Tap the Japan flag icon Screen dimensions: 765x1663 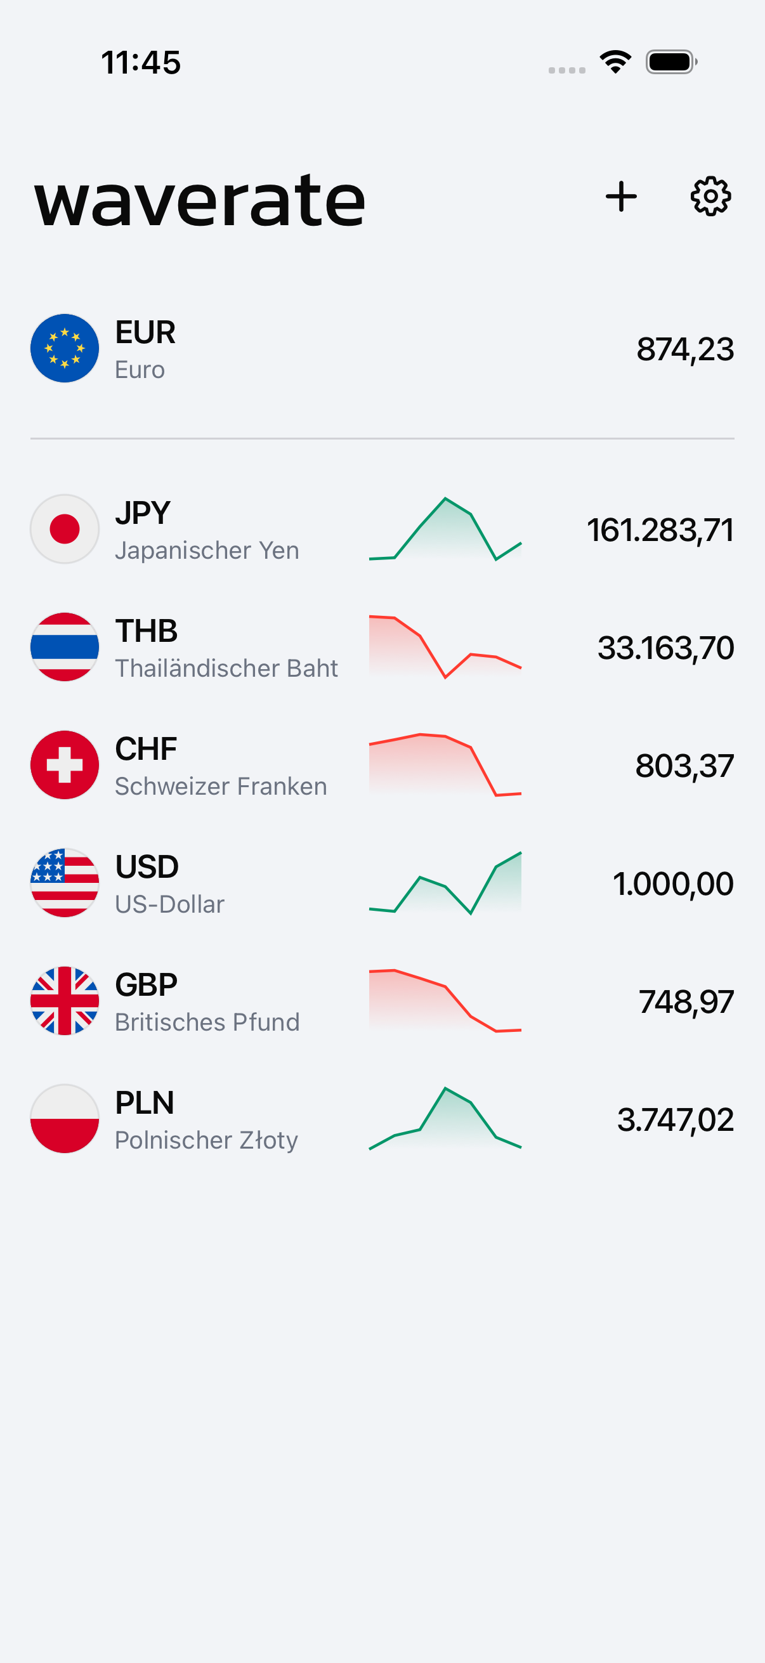(x=65, y=530)
